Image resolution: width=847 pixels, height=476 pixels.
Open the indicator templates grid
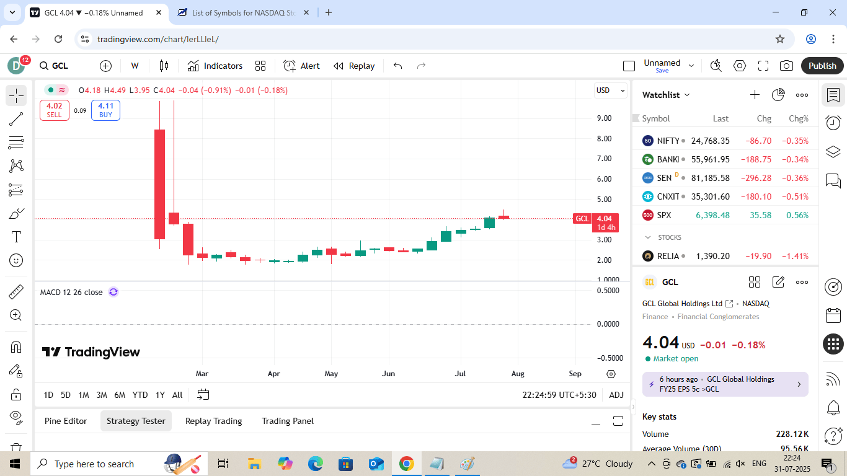point(260,66)
